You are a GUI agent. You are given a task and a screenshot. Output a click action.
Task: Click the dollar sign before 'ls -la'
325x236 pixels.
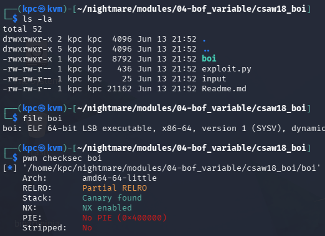pos(15,19)
